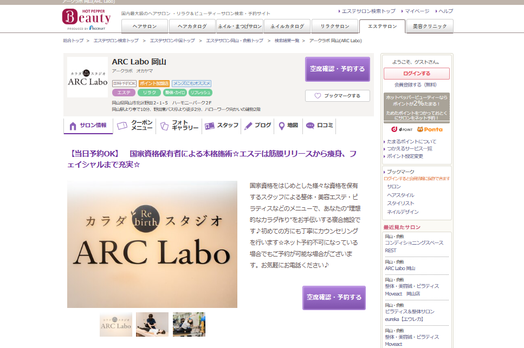
Task: Click 総合トップ breadcrumb
Action: (x=73, y=41)
